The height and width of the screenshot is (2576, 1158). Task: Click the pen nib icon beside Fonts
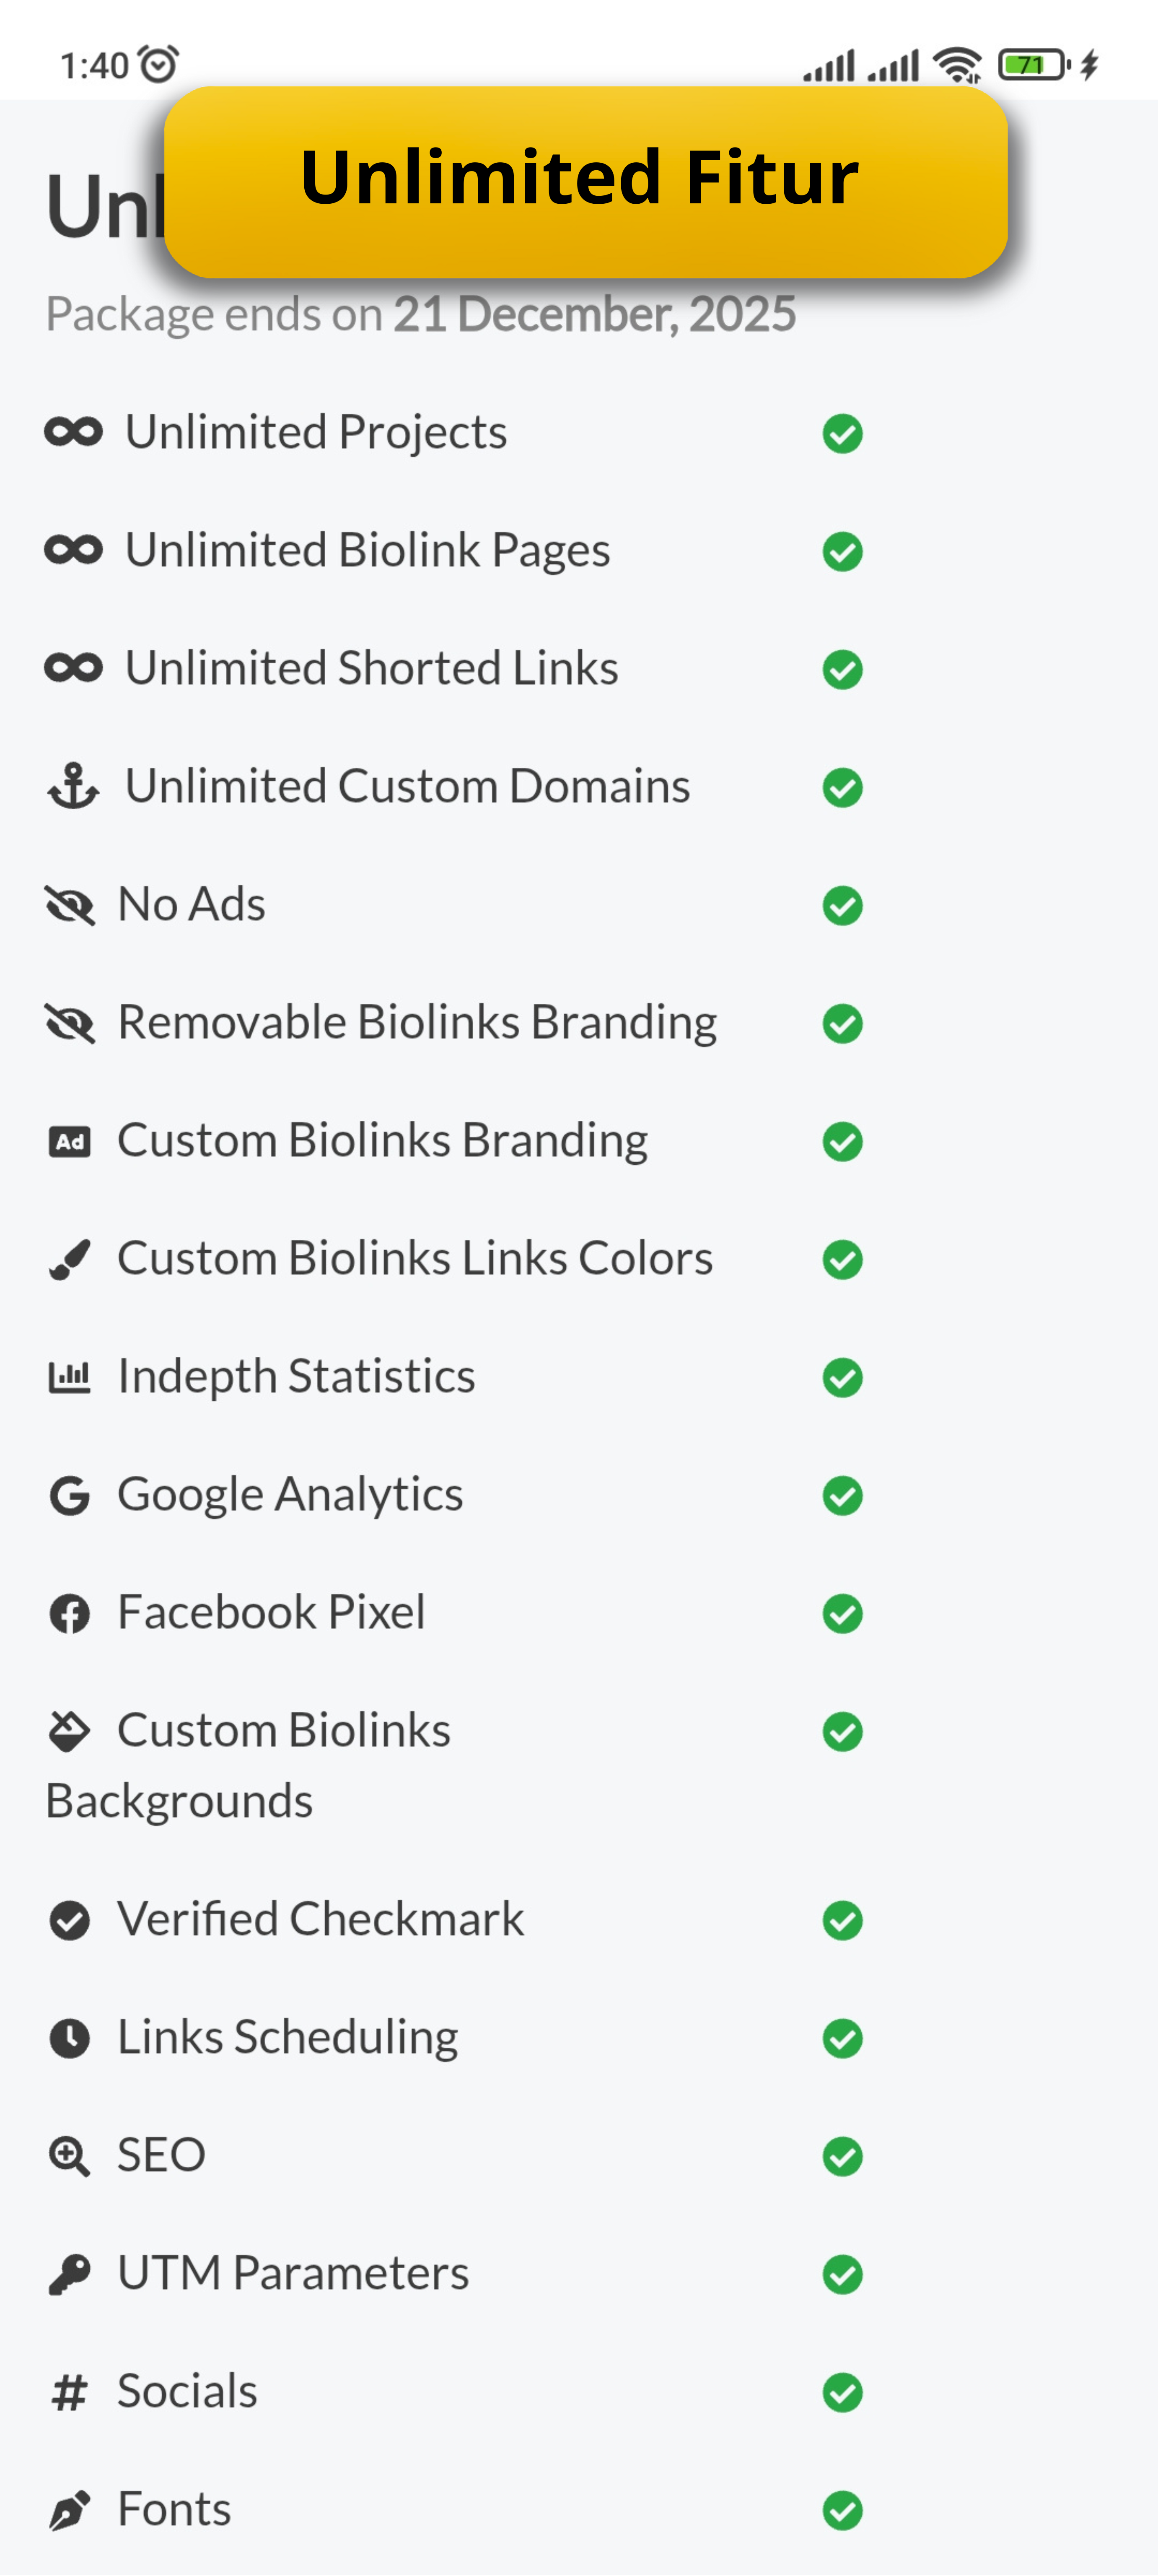70,2510
